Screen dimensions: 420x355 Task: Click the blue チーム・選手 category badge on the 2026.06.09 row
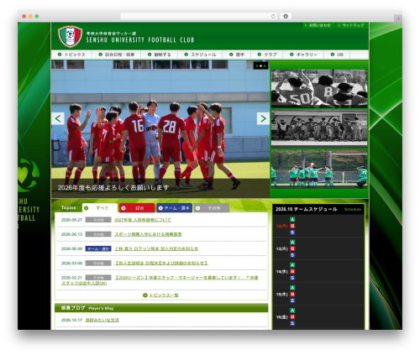(98, 248)
